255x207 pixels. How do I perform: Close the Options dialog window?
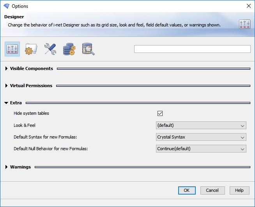coord(248,6)
